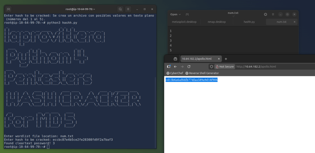Open the browser sidebar panel icon
Screen dimensions: 315x153
click(169, 67)
